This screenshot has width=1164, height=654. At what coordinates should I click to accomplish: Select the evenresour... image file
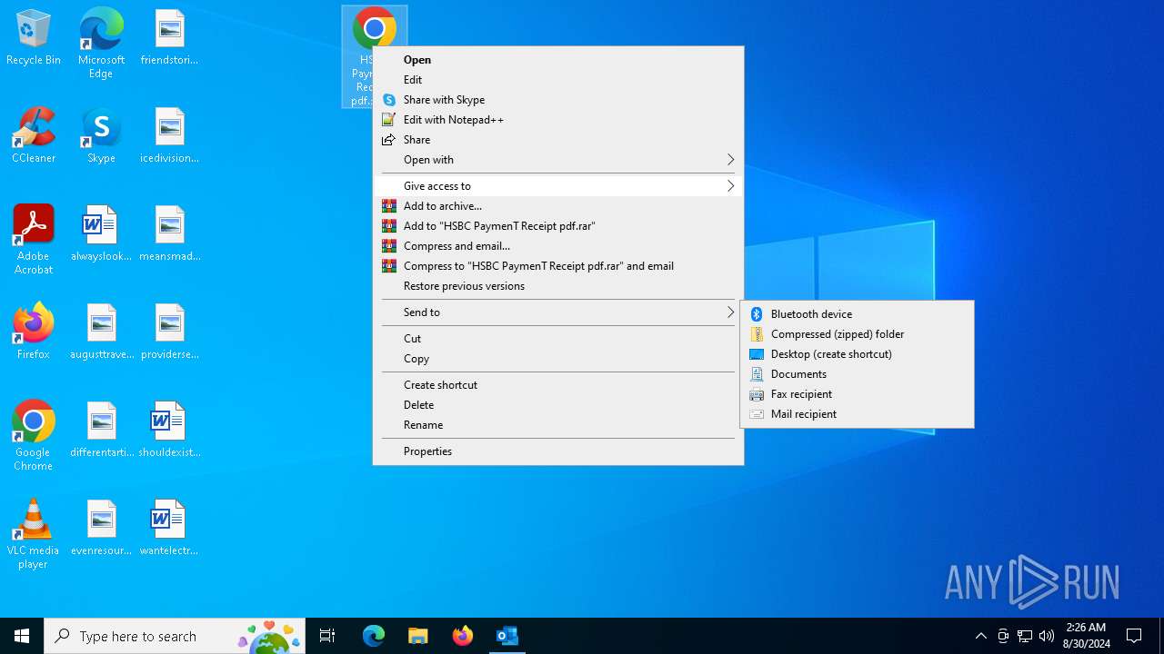pyautogui.click(x=101, y=529)
